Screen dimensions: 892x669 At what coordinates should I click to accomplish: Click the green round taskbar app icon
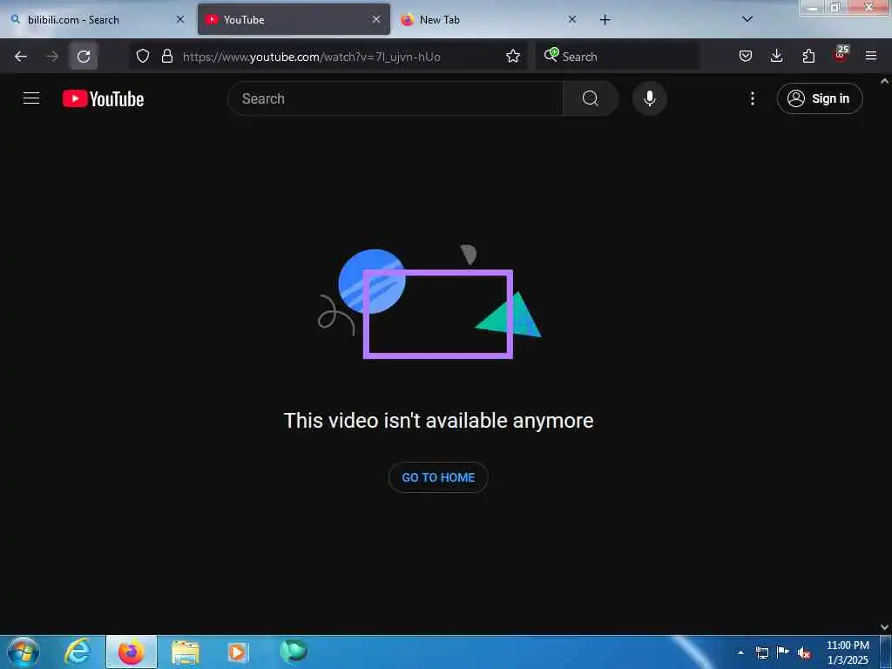294,651
